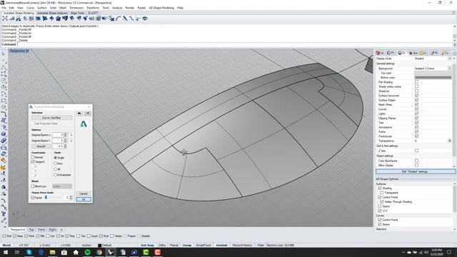Click the red Camtasia icon in the taskbar
The width and height of the screenshot is (457, 257).
pyautogui.click(x=158, y=252)
